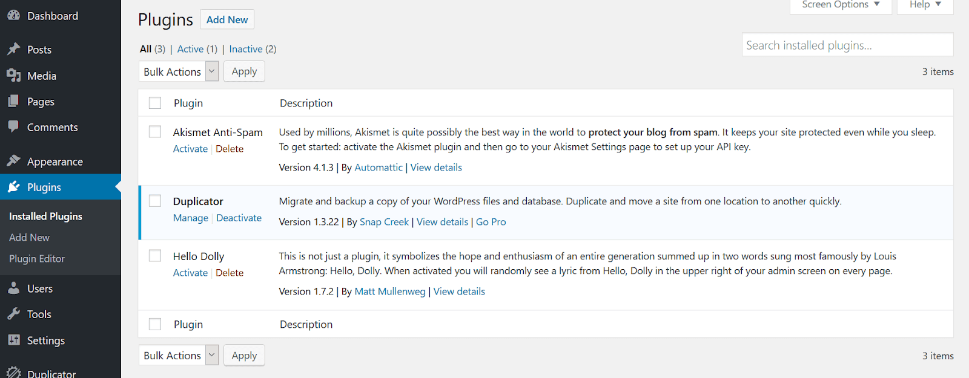The width and height of the screenshot is (969, 378).
Task: Open Media via its camera icon
Action: (14, 76)
